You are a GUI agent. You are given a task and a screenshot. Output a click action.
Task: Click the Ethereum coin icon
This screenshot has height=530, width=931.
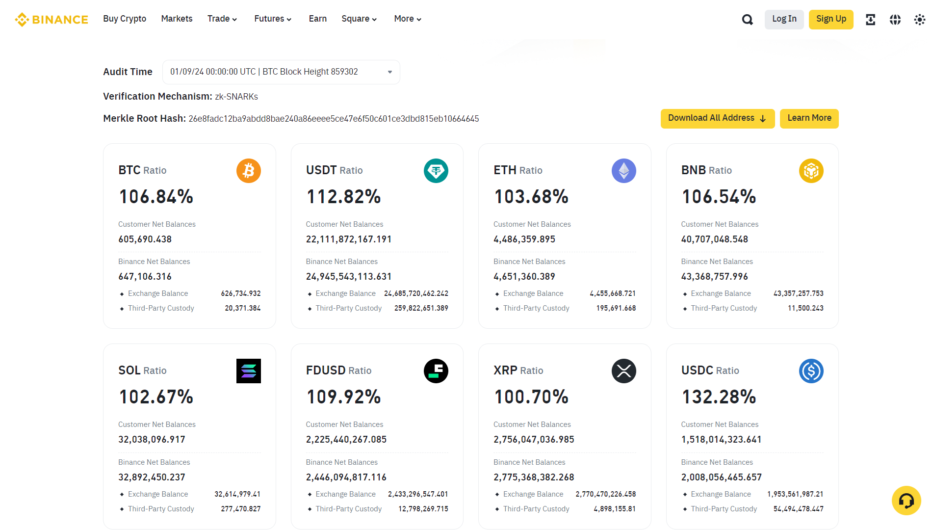(624, 171)
